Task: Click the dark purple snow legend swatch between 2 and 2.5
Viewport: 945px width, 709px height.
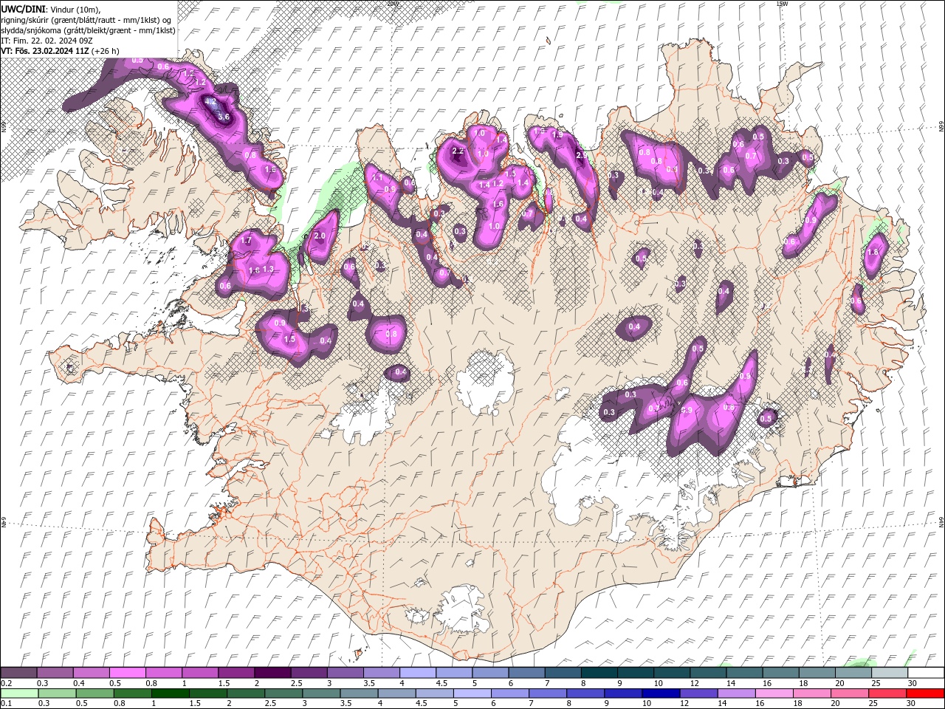Action: pyautogui.click(x=272, y=673)
